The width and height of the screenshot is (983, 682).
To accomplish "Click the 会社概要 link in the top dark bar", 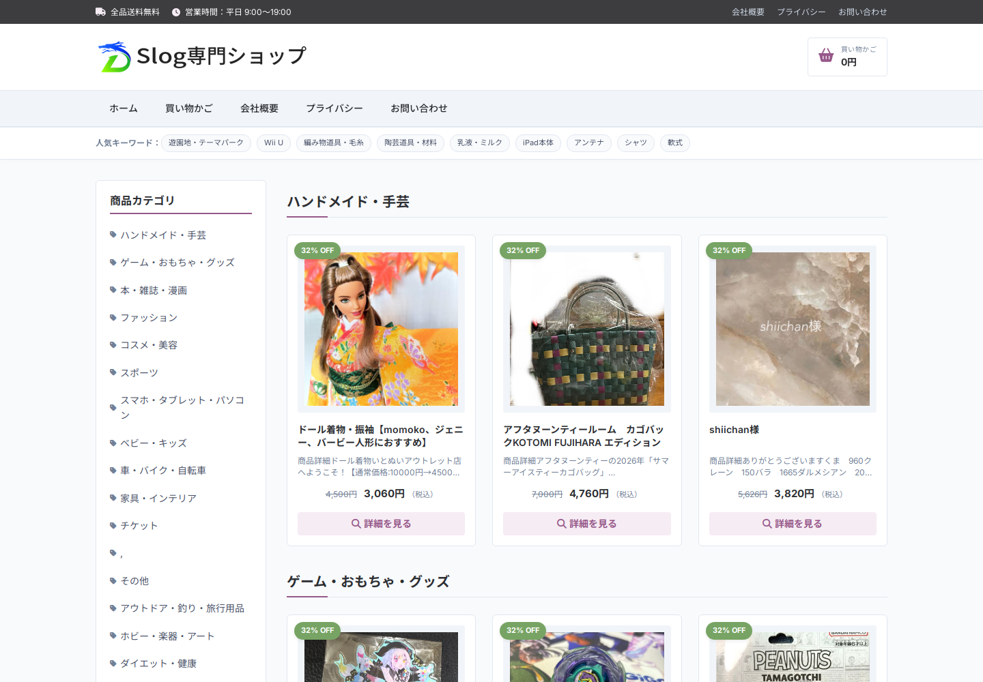I will 748,12.
